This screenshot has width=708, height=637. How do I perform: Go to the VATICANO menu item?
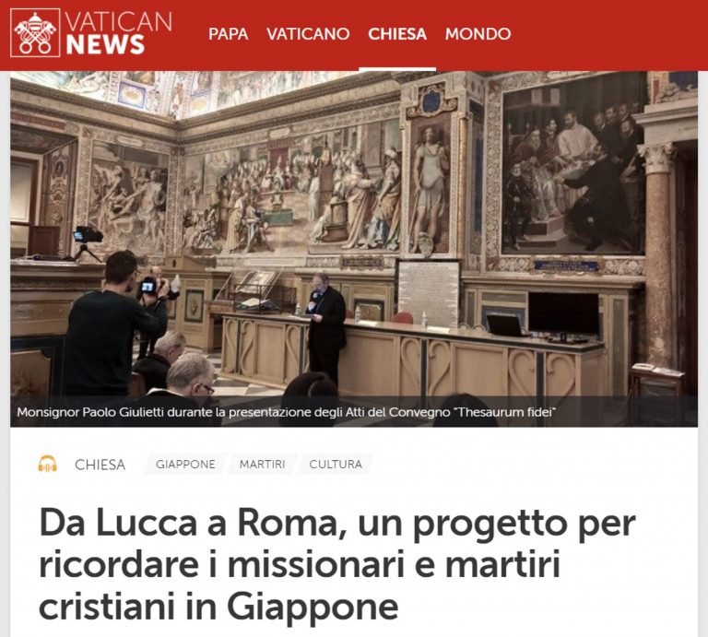[308, 34]
